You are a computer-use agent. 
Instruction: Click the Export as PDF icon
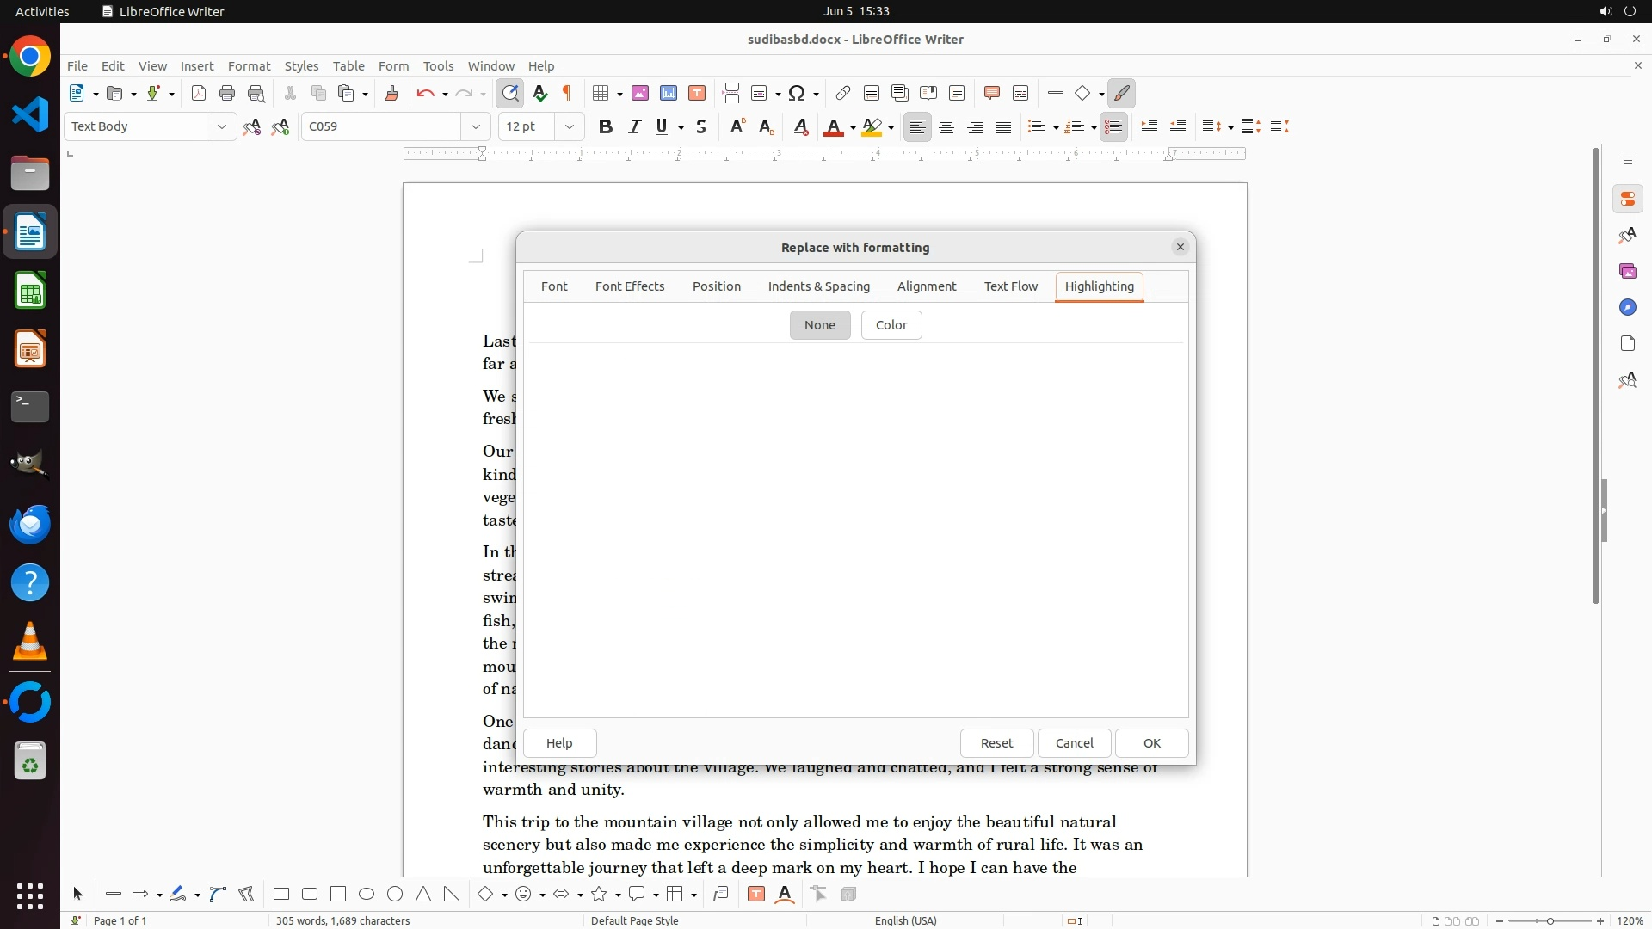point(199,94)
